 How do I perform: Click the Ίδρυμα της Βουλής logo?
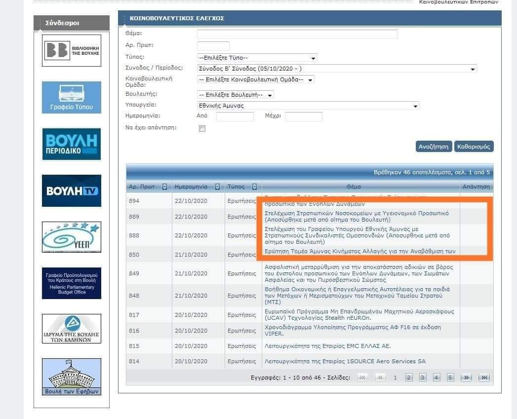tap(72, 329)
